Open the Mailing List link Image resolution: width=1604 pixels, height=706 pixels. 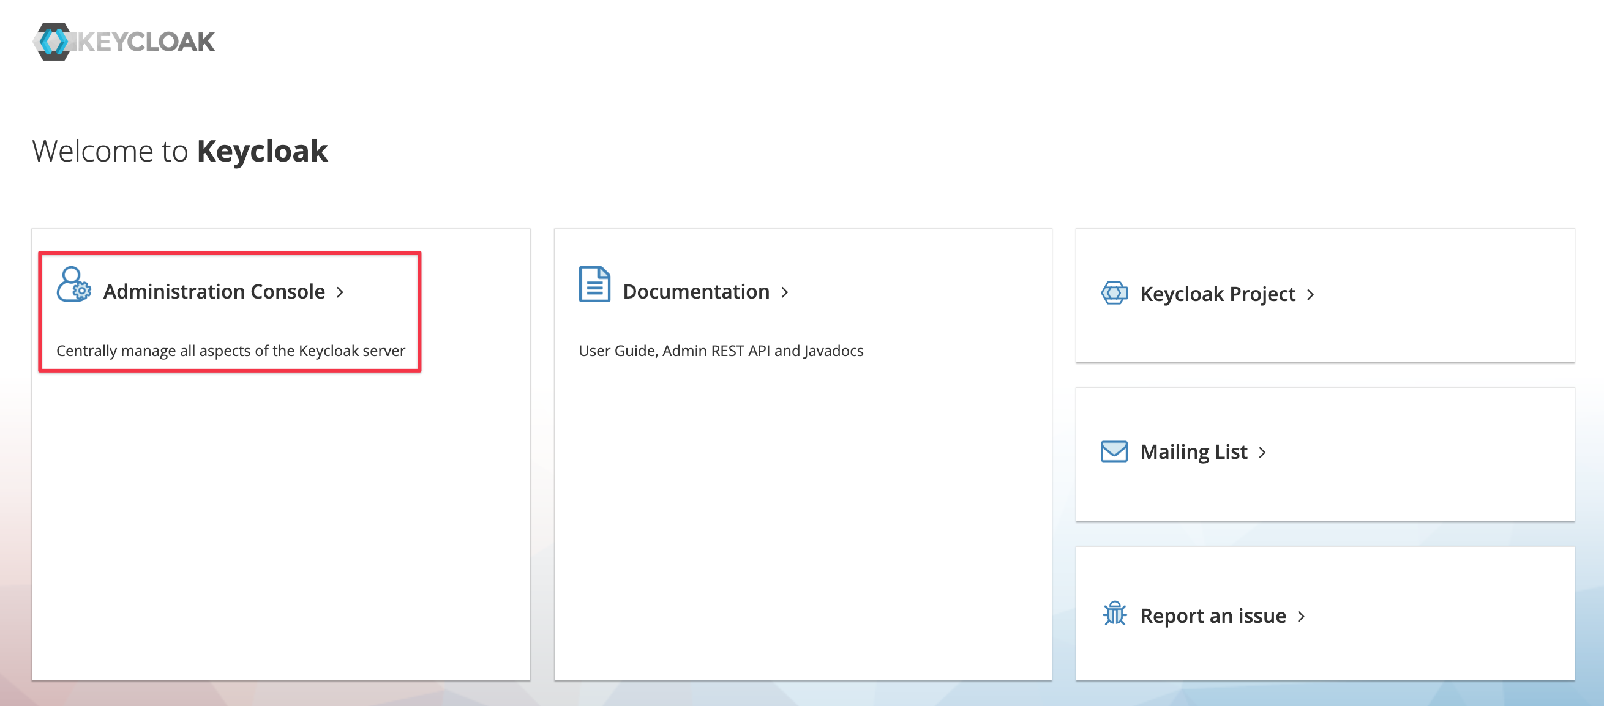point(1194,452)
